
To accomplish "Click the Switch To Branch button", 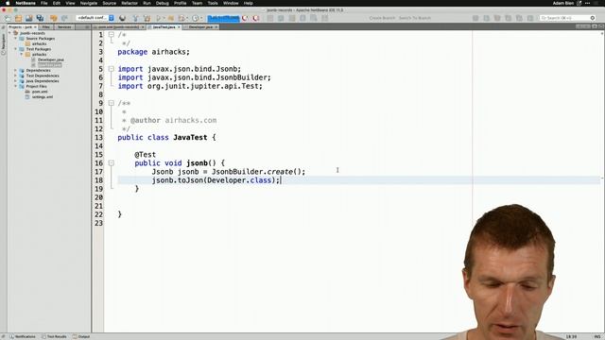I will point(414,18).
